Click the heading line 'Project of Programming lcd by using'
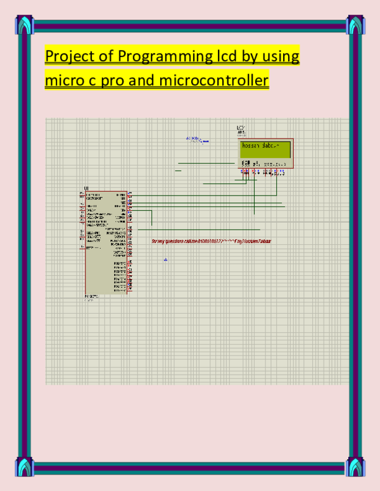Viewport: 380px width, 491px height. [172, 56]
